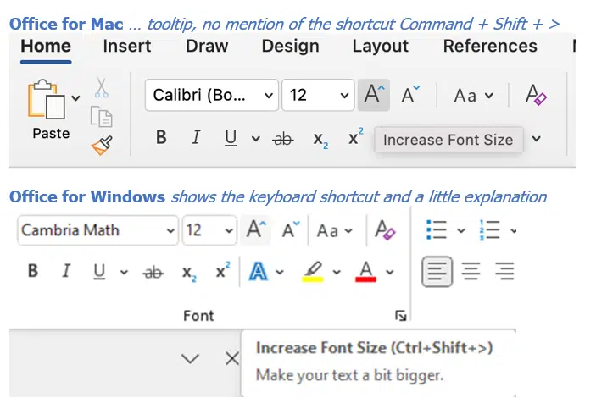The width and height of the screenshot is (596, 398).
Task: Cut selection with the scissors icon
Action: pyautogui.click(x=101, y=88)
